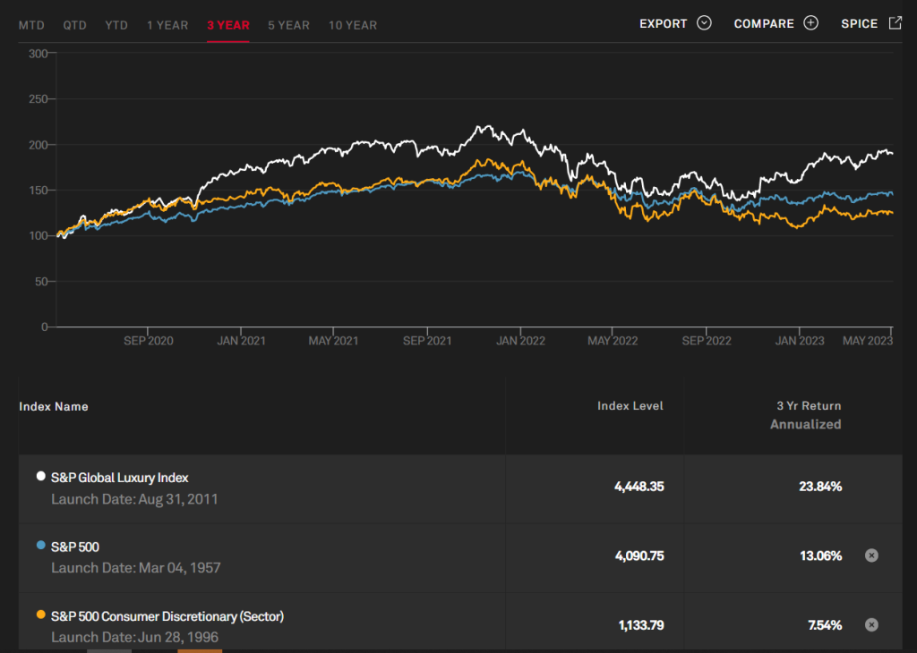This screenshot has height=653, width=917.
Task: Click the SEP 2020 axis label
Action: (149, 341)
